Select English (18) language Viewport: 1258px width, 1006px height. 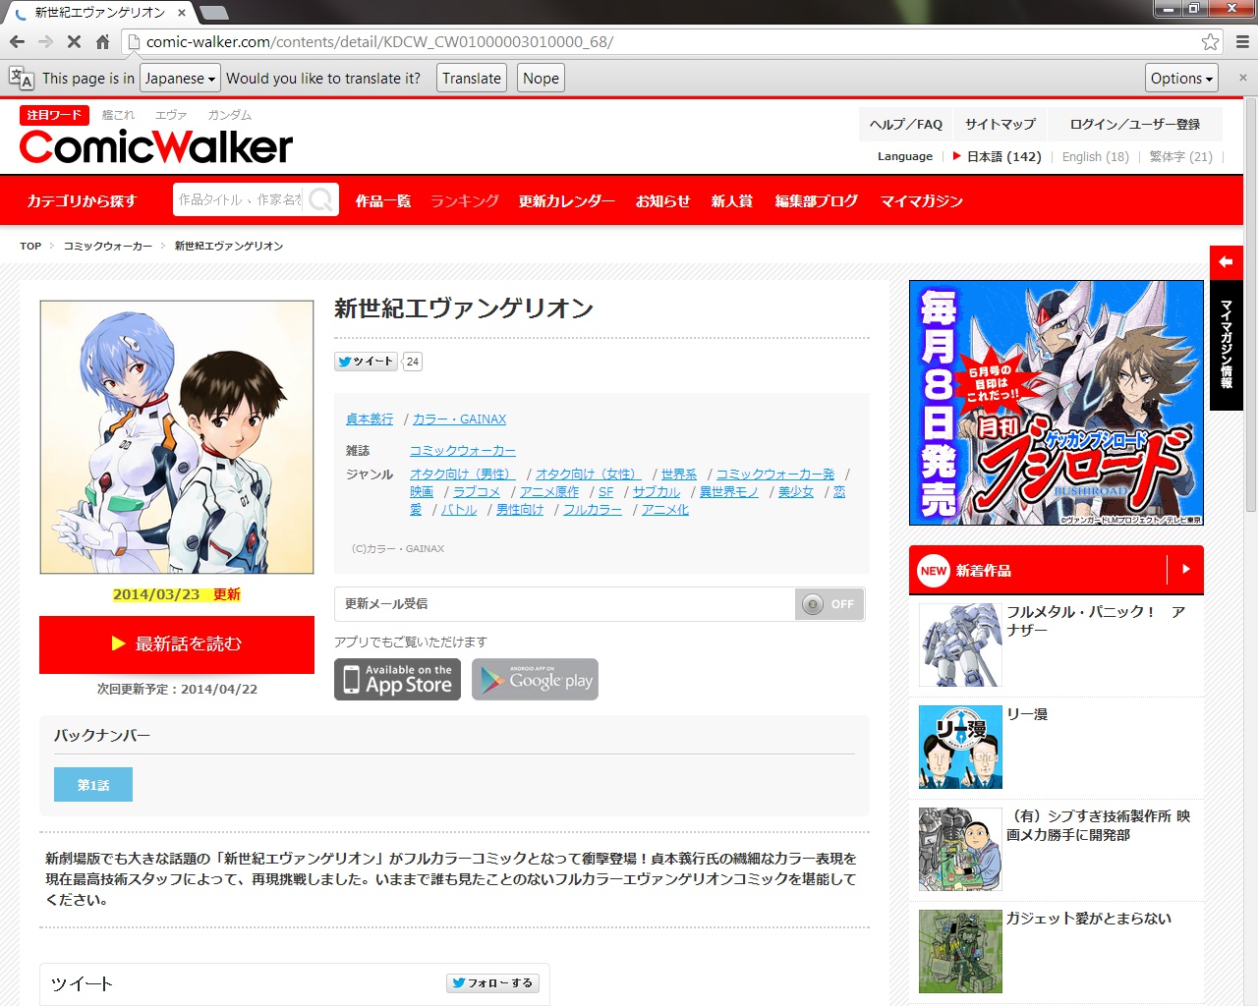coord(1095,156)
